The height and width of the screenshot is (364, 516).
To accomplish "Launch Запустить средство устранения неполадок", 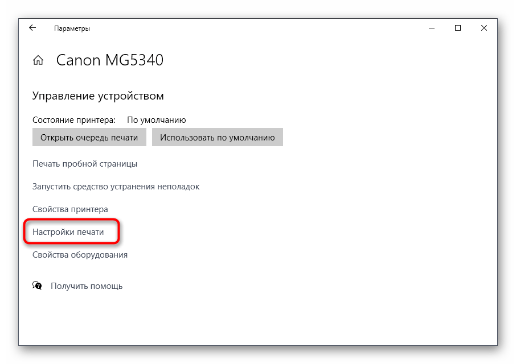I will [116, 187].
